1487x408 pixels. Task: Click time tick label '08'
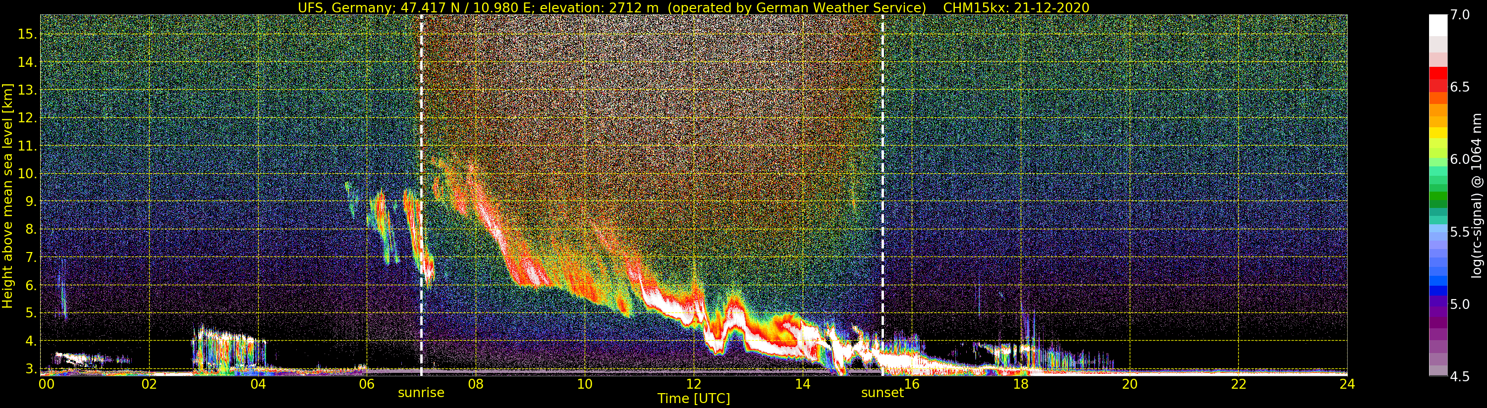[476, 384]
